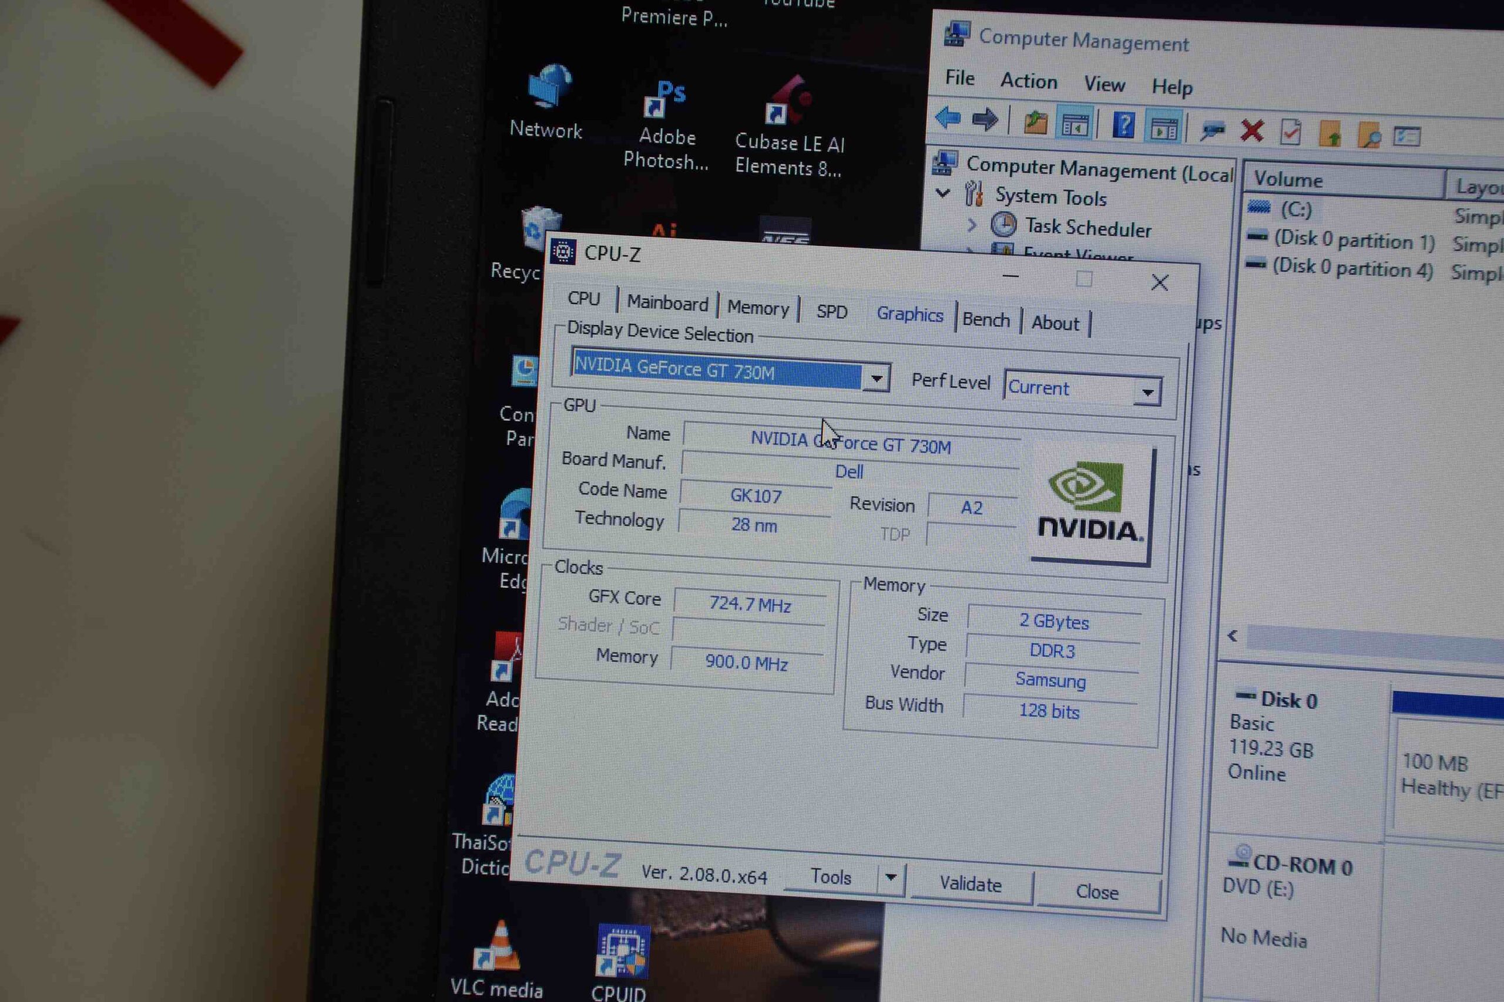Click the GPU Name field value
1504x1002 pixels.
(851, 441)
